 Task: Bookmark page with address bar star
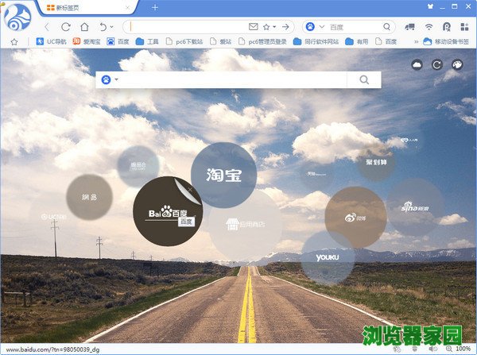click(x=266, y=27)
